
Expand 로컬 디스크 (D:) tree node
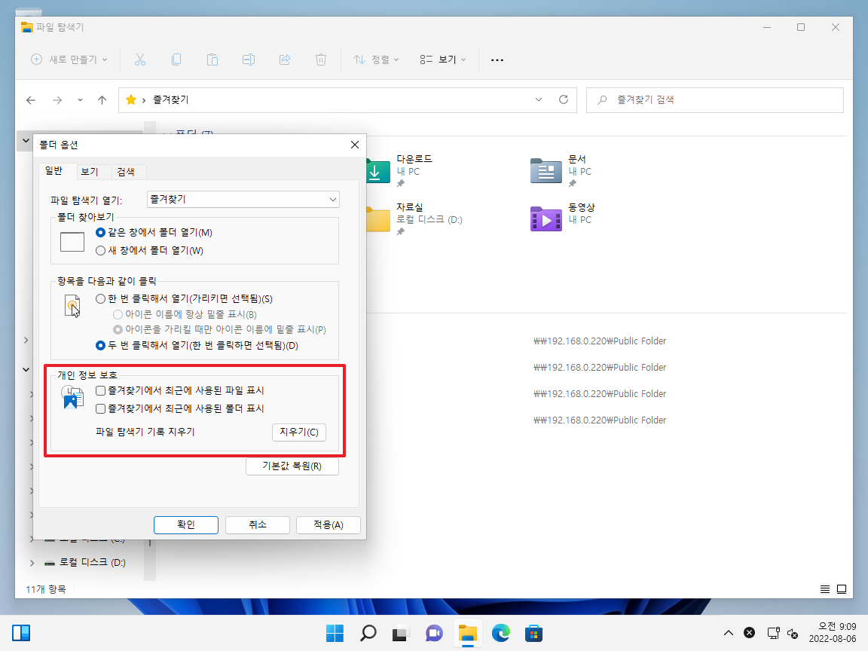point(32,563)
